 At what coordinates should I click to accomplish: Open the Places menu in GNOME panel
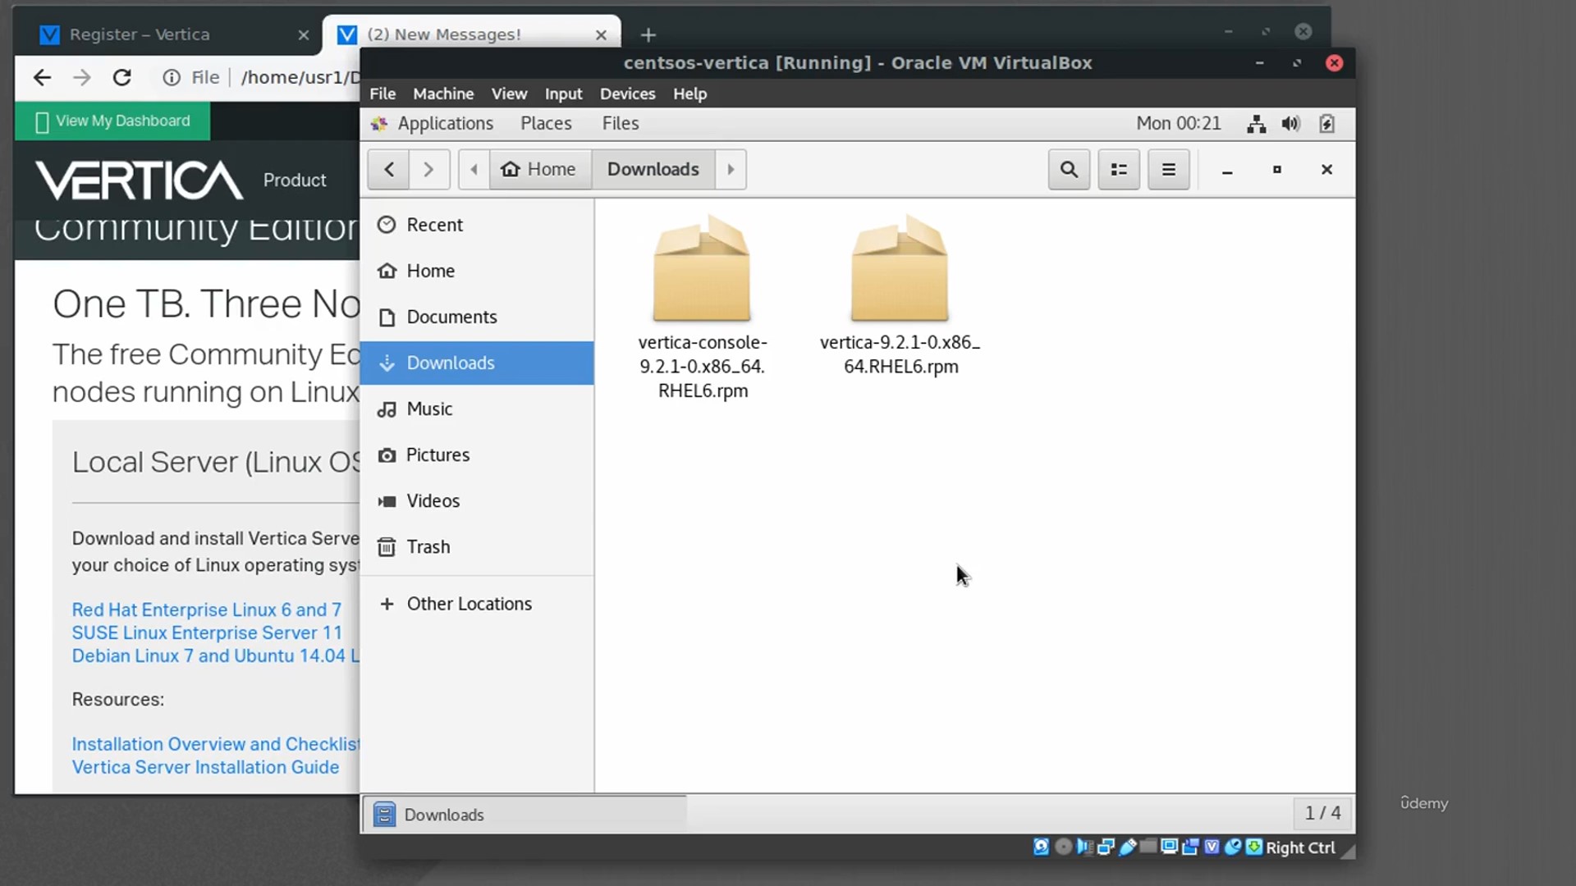[546, 123]
